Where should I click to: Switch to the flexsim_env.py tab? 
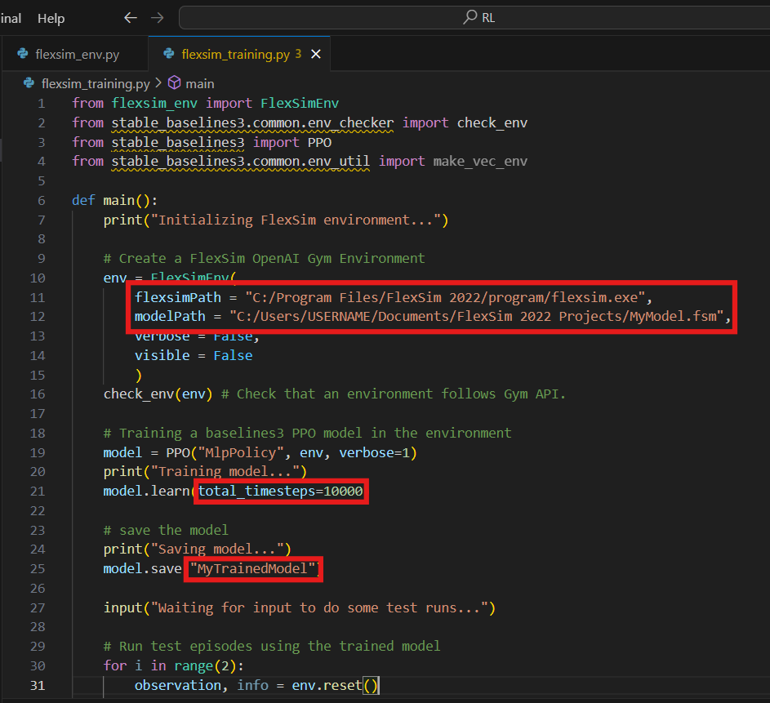[77, 55]
